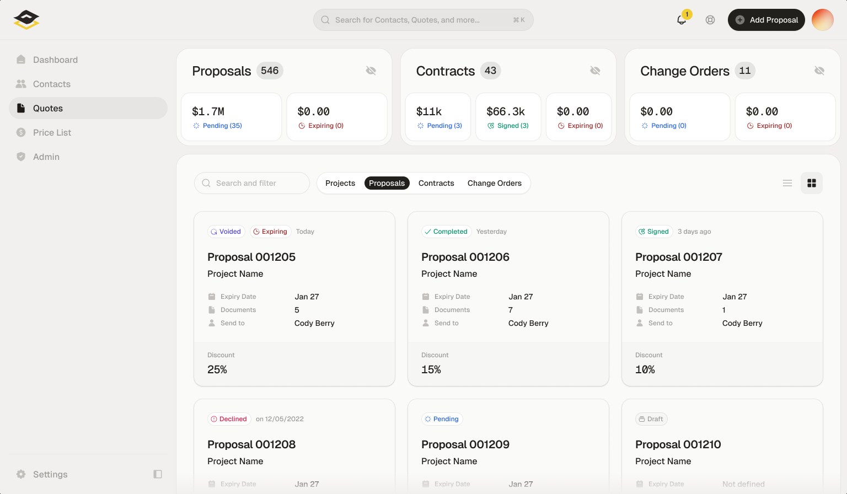This screenshot has height=494, width=847.
Task: Click Documents icon in Proposal 001207
Action: 640,310
